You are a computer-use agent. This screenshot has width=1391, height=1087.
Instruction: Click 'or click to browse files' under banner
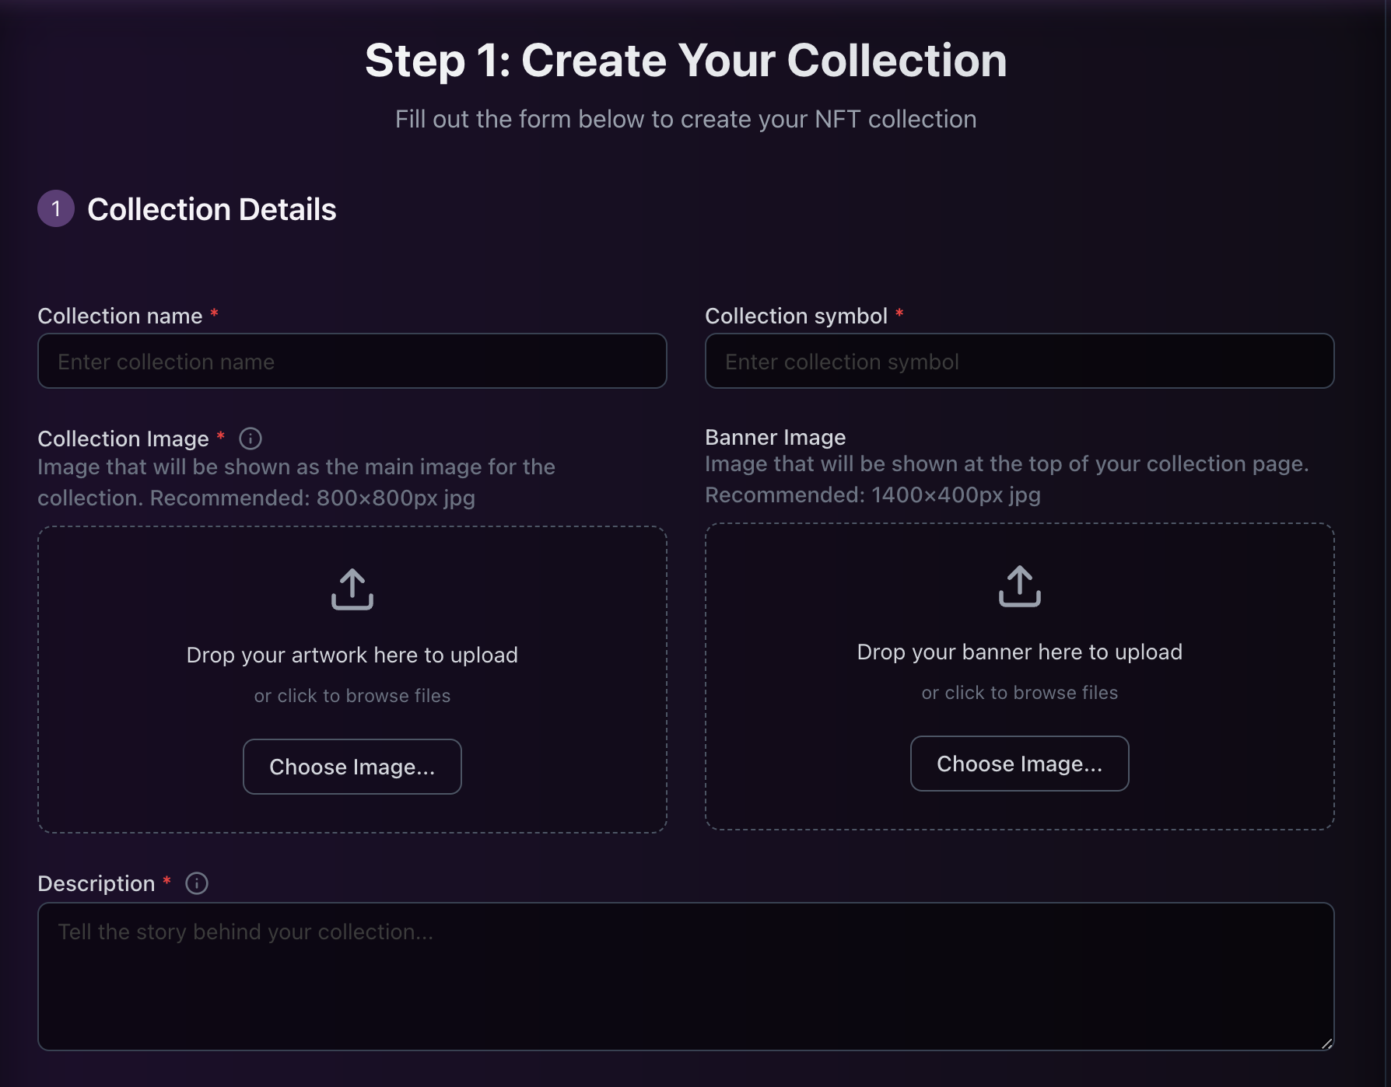click(1019, 693)
